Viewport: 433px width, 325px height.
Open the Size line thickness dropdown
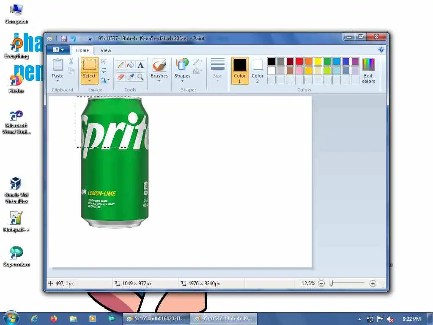point(217,71)
